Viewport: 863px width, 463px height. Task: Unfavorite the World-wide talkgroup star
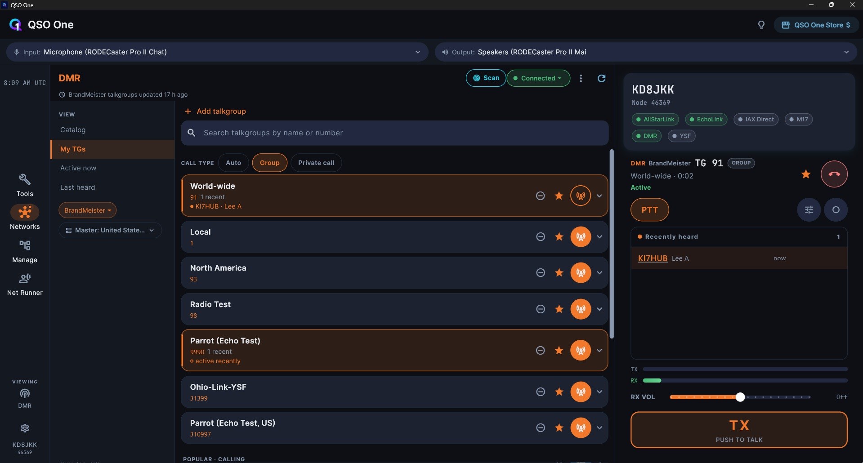click(559, 196)
